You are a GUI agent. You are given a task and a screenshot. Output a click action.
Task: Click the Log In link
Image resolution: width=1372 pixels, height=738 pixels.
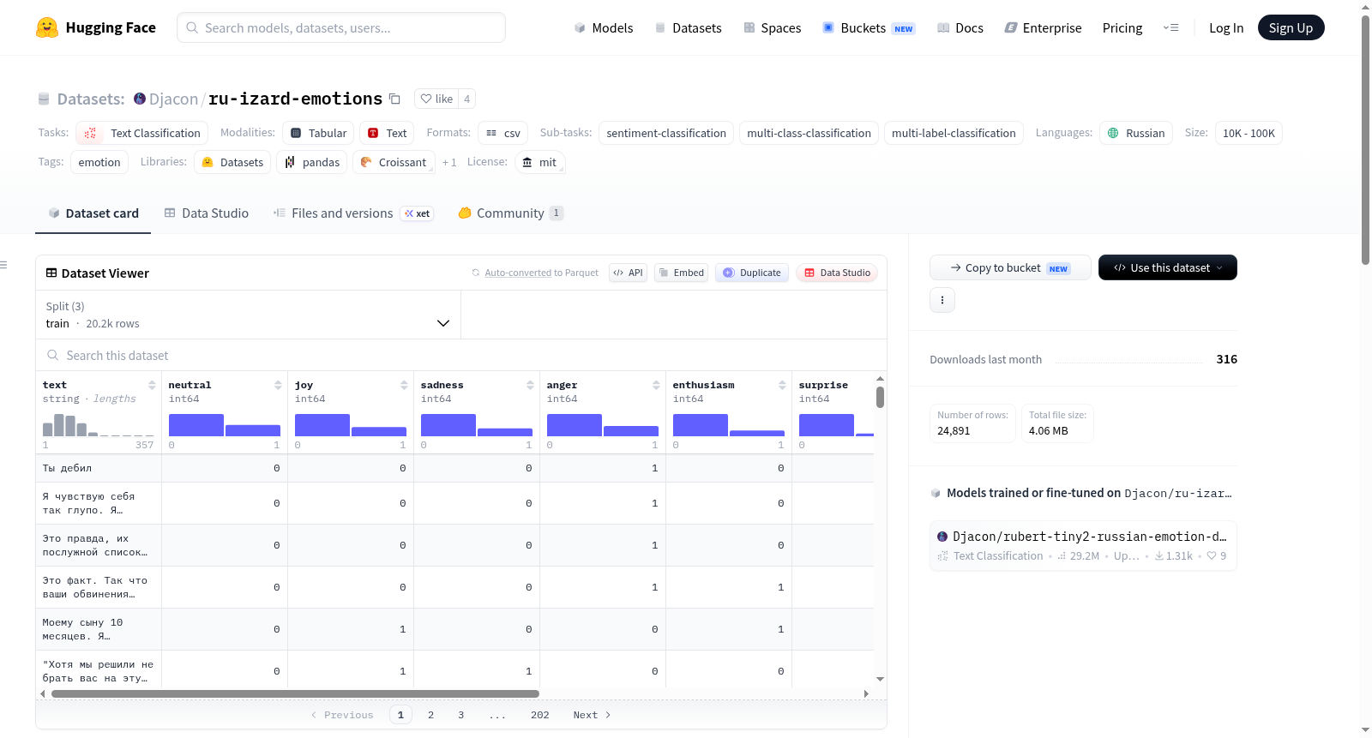(x=1226, y=27)
